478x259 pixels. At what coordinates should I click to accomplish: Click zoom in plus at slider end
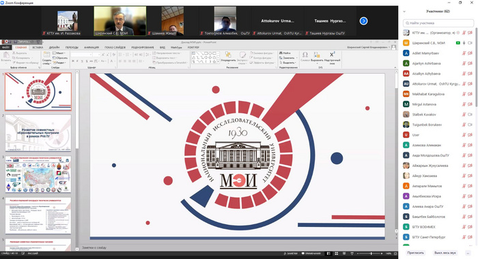click(x=381, y=254)
